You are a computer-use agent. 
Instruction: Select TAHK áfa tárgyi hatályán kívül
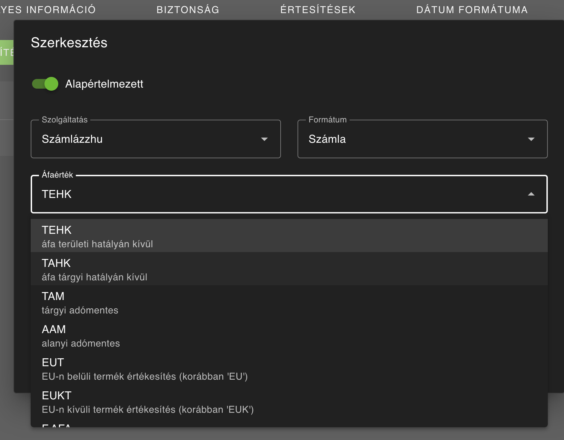click(289, 269)
